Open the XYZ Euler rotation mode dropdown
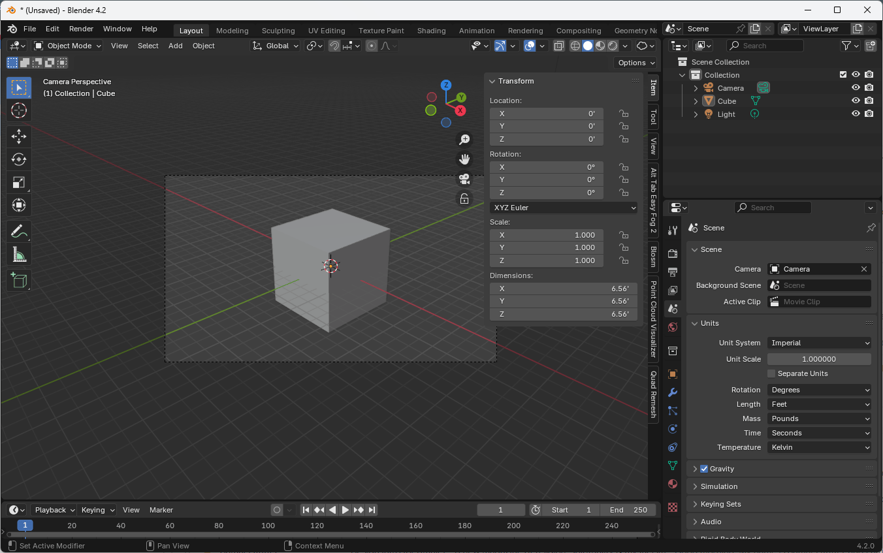The height and width of the screenshot is (553, 883). pos(564,208)
